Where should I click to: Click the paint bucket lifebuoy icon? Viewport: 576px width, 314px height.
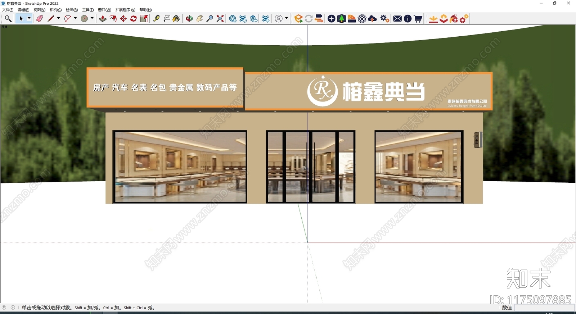454,19
